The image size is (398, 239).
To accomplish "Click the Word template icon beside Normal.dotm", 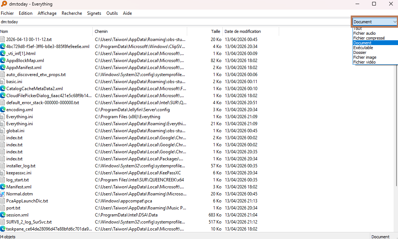I will [x=3, y=194].
